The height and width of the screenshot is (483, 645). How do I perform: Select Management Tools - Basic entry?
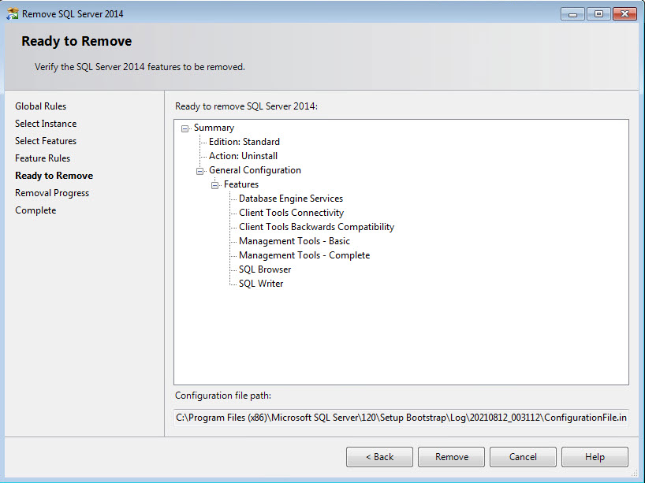tap(294, 241)
